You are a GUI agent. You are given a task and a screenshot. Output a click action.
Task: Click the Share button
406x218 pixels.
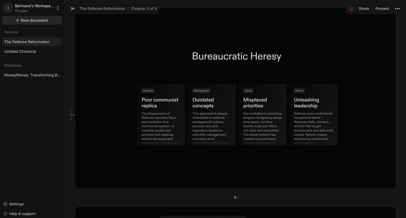364,9
